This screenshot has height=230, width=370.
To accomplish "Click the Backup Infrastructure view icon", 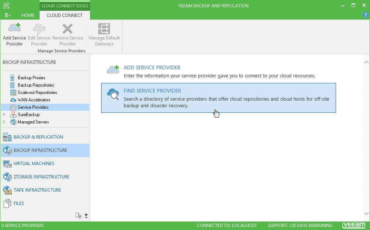I will coord(7,150).
